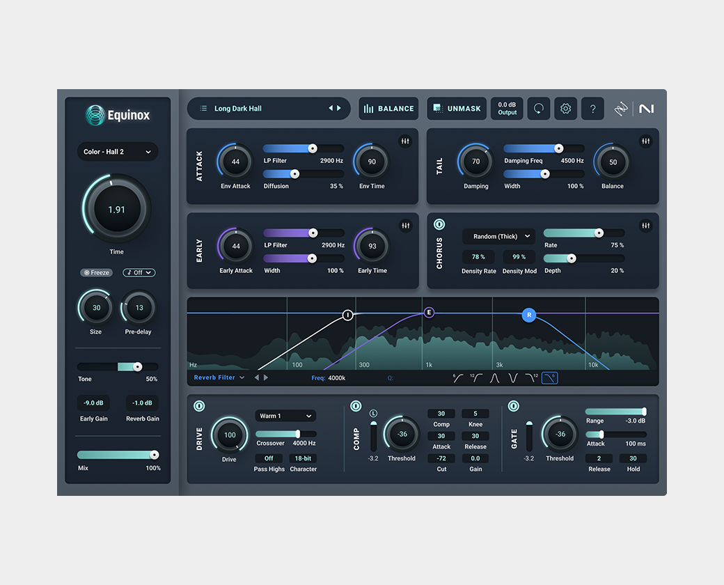Select the previous filter band arrow
The width and height of the screenshot is (724, 585).
[257, 377]
